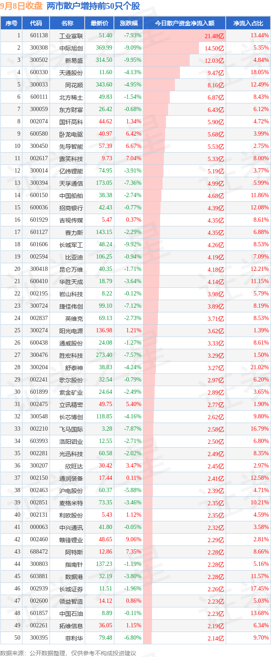Select stock name 东方财富
This screenshot has height=657, width=271.
click(x=71, y=109)
